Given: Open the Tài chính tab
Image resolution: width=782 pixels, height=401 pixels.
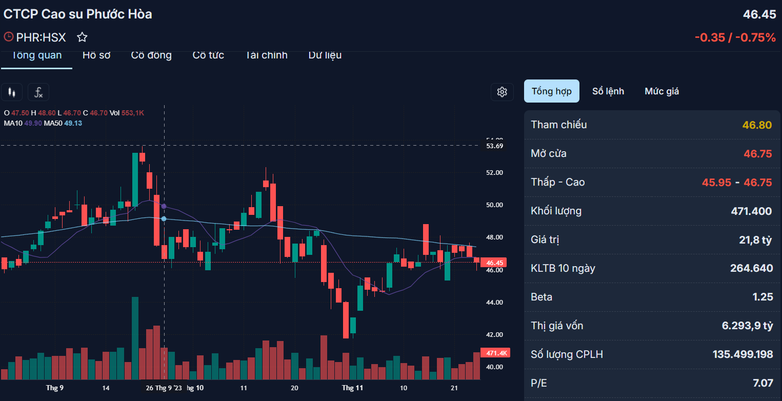Looking at the screenshot, I should pos(266,55).
